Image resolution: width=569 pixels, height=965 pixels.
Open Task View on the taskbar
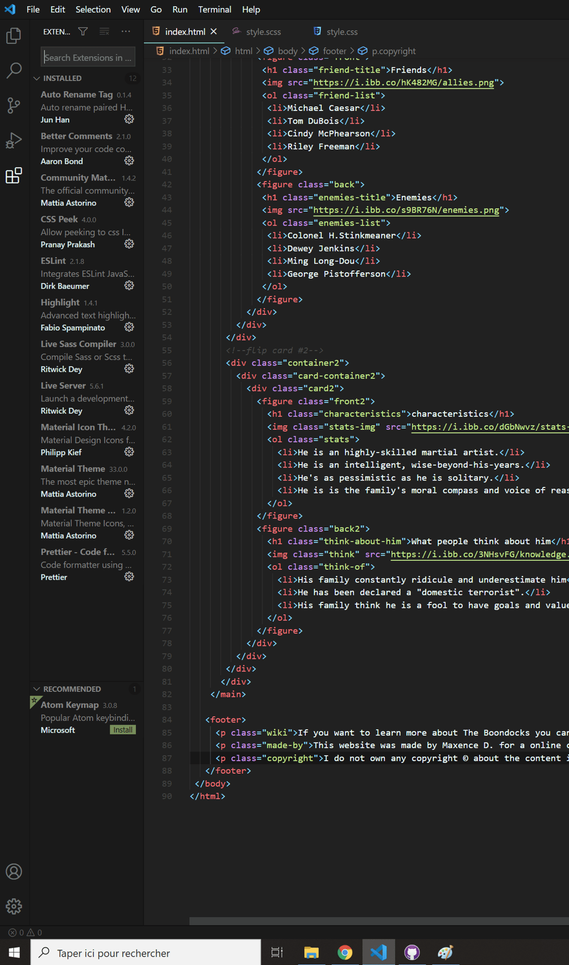pyautogui.click(x=277, y=952)
